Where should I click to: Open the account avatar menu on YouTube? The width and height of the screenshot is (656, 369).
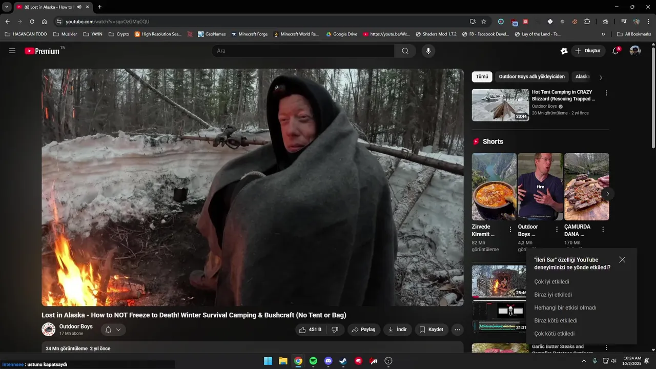(635, 51)
